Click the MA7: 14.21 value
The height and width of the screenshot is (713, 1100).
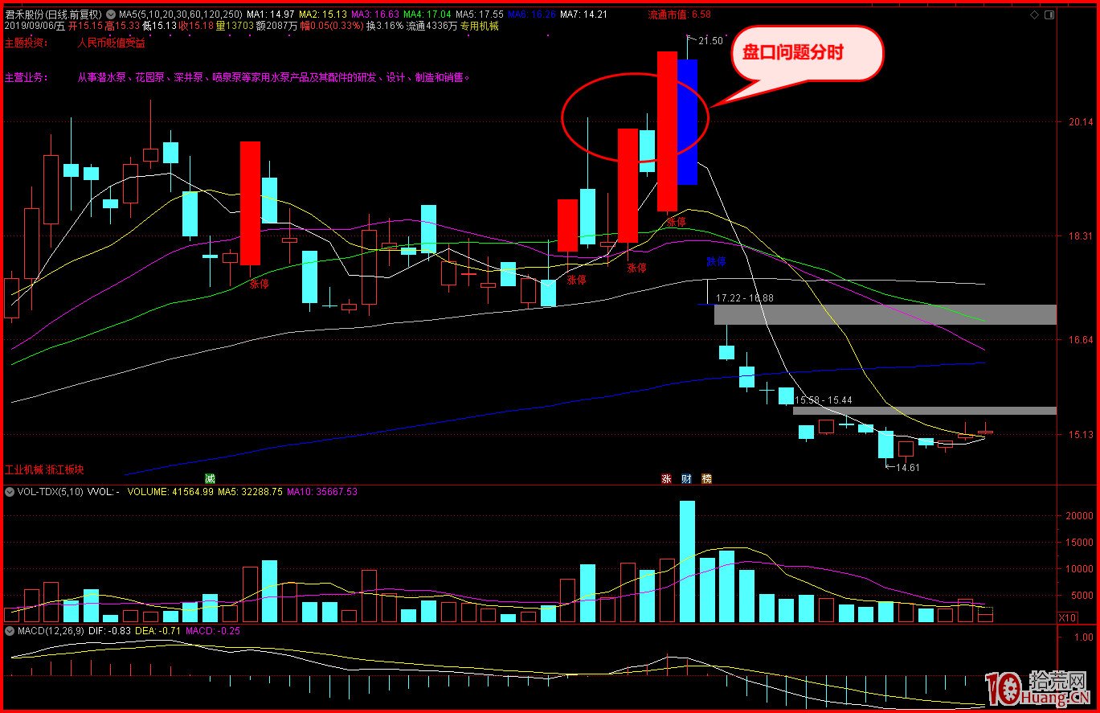pyautogui.click(x=583, y=14)
